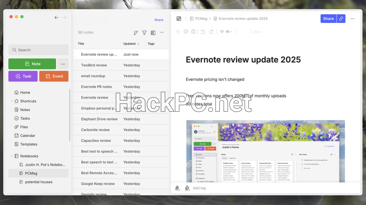This screenshot has width=366, height=205.
Task: Open the Capacities review note
Action: click(x=121, y=141)
